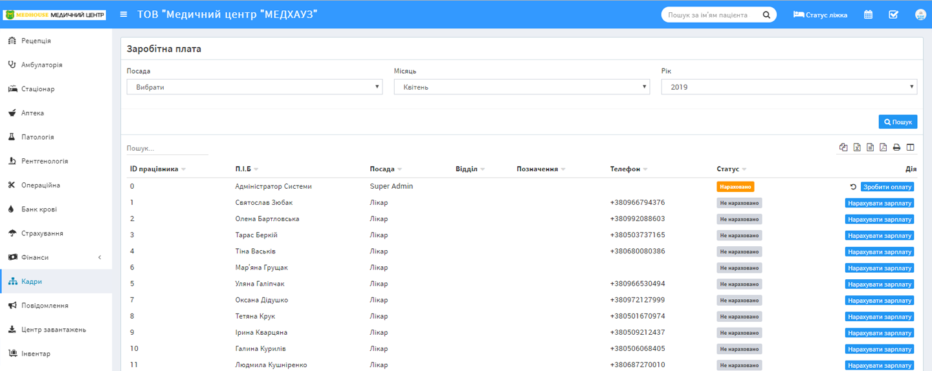
Task: Click the Заробітна плата page heading
Action: [x=164, y=48]
